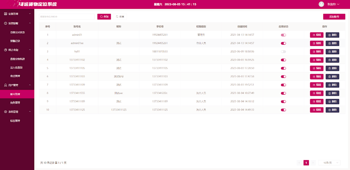Open the 10条/页 page size dropdown
The image size is (350, 170).
click(329, 163)
